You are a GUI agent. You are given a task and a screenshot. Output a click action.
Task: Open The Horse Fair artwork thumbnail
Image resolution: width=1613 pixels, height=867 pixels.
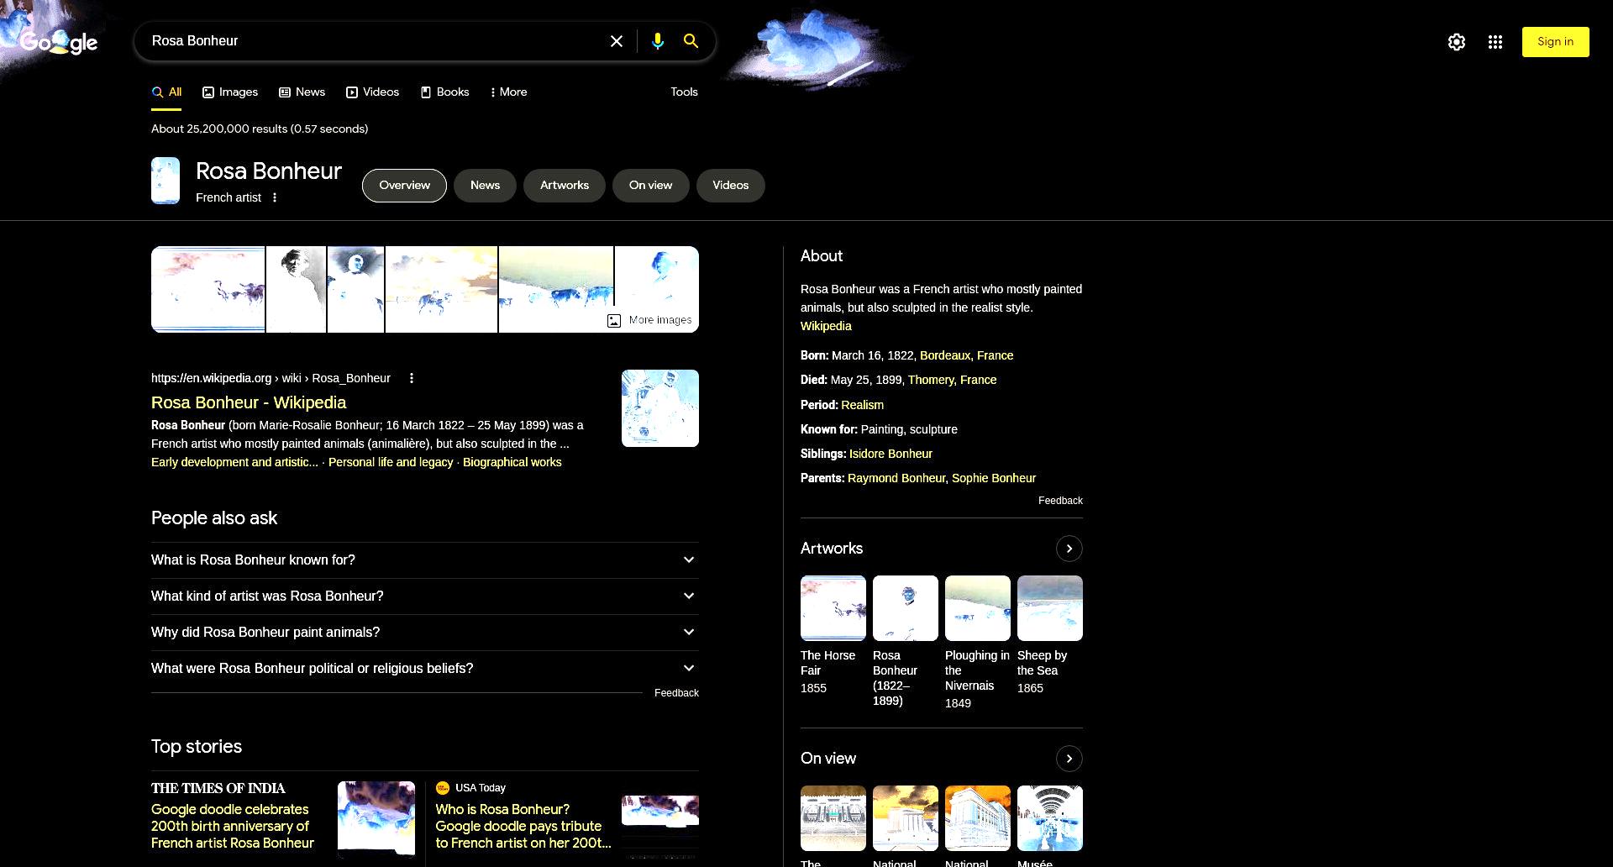click(x=833, y=608)
